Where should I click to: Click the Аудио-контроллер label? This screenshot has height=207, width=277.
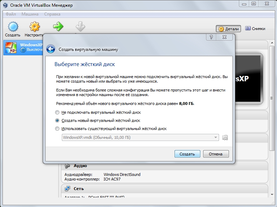tap(82, 179)
